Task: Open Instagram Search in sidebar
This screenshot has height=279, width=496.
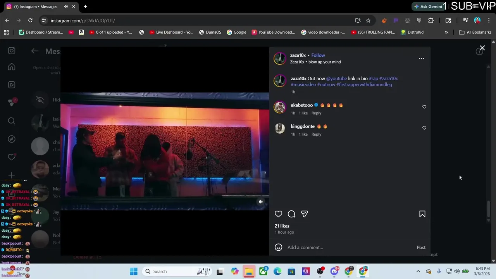Action: 12,121
